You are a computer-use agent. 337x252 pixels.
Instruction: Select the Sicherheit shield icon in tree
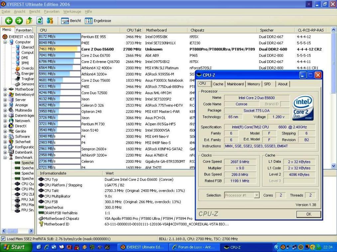click(x=11, y=142)
